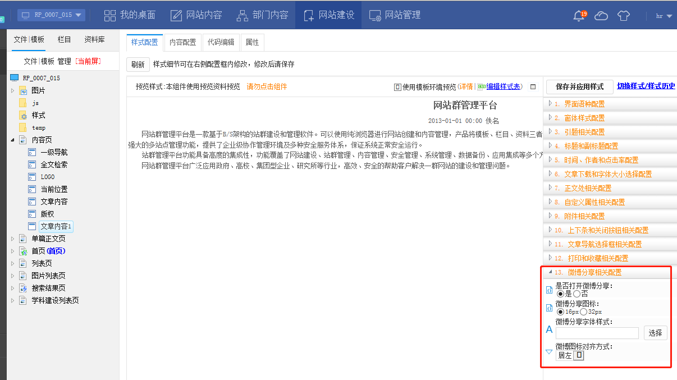Enable 使用模板环境预览 checkbox
The height and width of the screenshot is (380, 677).
coord(397,87)
